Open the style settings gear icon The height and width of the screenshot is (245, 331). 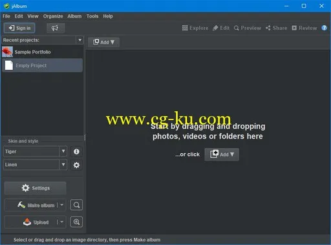click(76, 165)
